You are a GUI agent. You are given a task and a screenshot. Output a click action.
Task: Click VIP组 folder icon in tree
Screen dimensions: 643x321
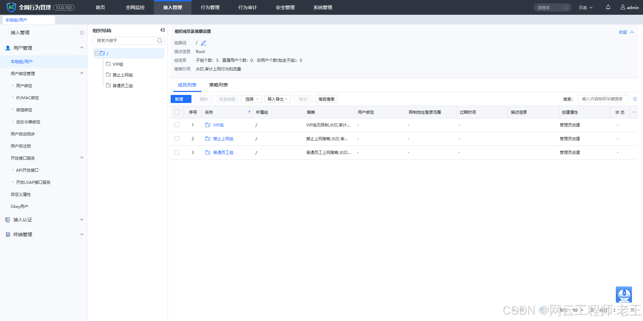point(109,64)
